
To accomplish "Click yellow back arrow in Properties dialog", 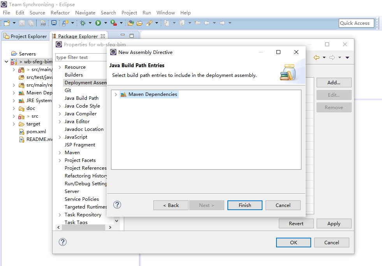I will pos(317,57).
